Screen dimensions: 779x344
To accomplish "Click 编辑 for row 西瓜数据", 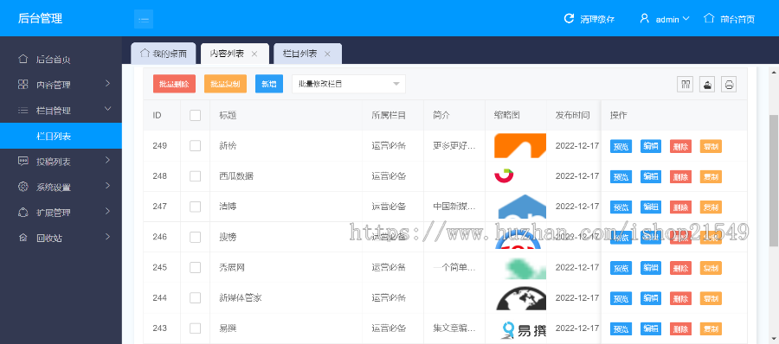I will click(x=651, y=176).
